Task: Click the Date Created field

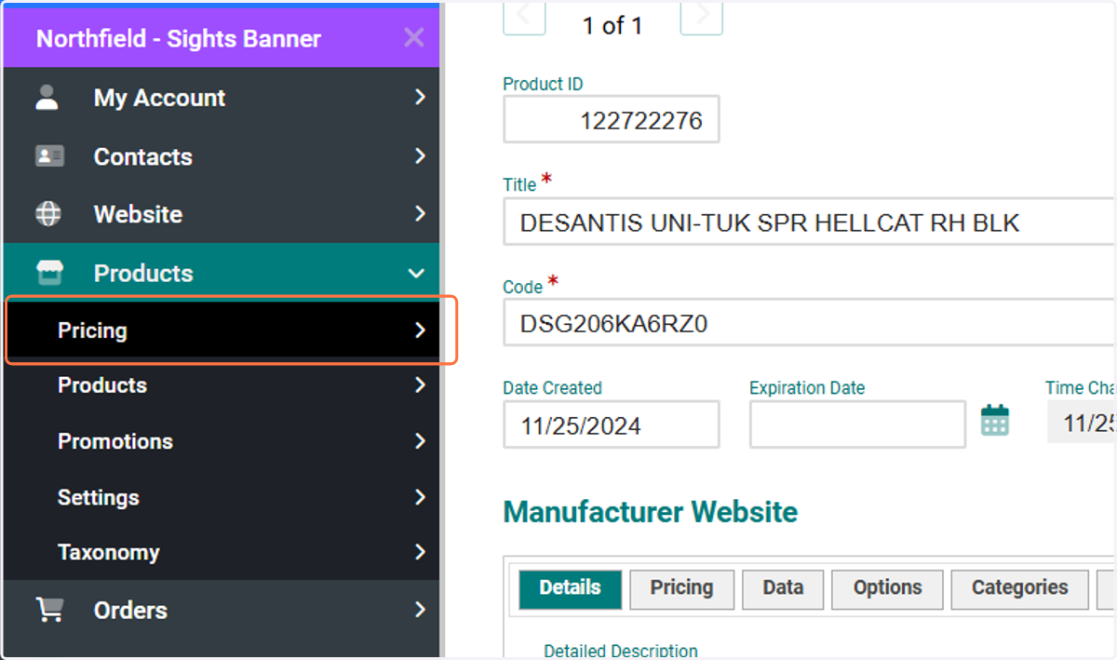Action: [x=612, y=425]
